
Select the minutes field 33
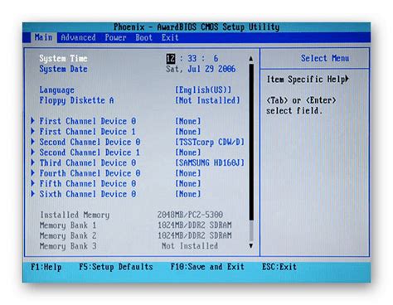click(x=192, y=58)
